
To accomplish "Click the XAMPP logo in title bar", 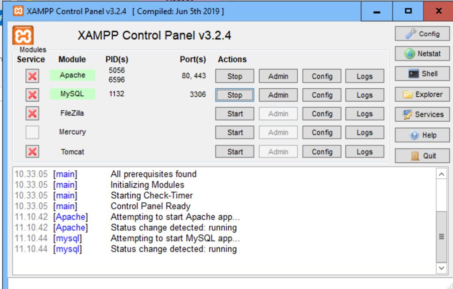I will [18, 11].
